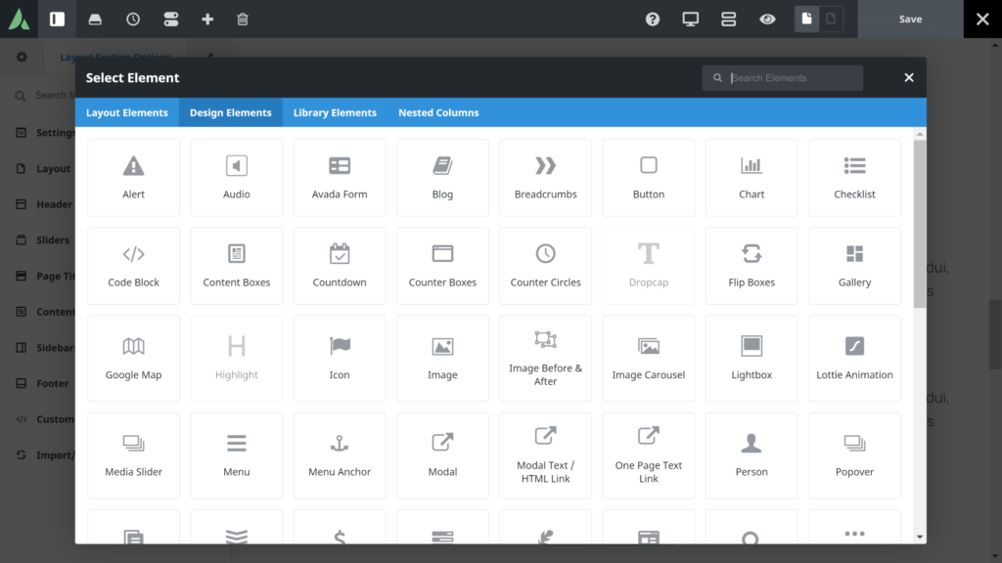1002x563 pixels.
Task: Insert the Audio element
Action: (x=237, y=178)
